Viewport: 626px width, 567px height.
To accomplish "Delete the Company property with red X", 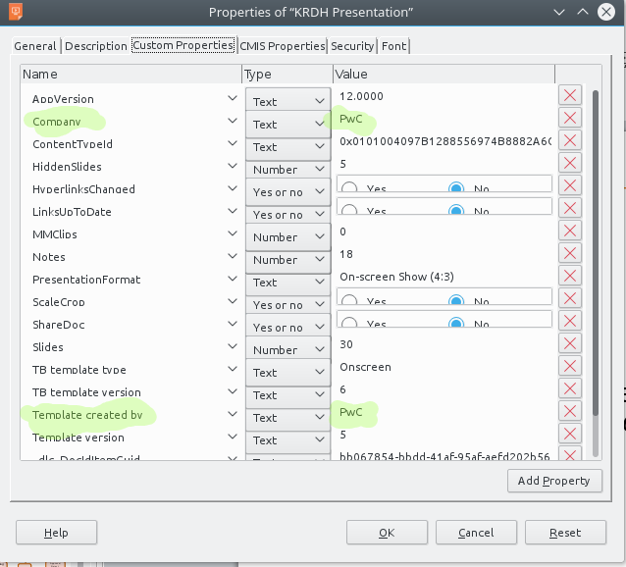I will click(570, 118).
